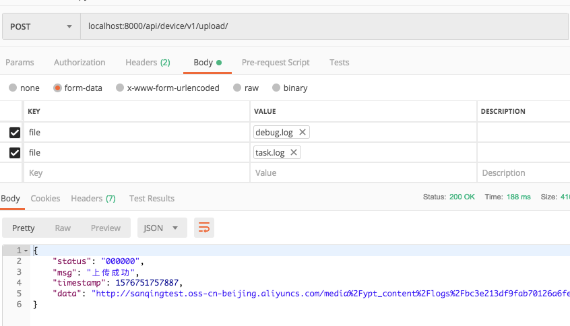Uncheck the first file row checkbox
This screenshot has width=570, height=326.
point(15,133)
